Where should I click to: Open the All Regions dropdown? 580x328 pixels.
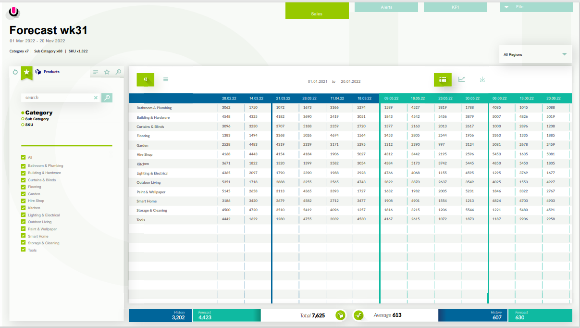pyautogui.click(x=535, y=54)
